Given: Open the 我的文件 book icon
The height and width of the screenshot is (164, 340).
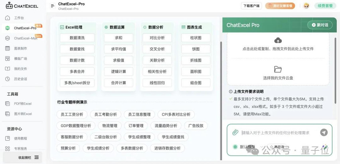Looking at the screenshot, I should [x=8, y=69].
